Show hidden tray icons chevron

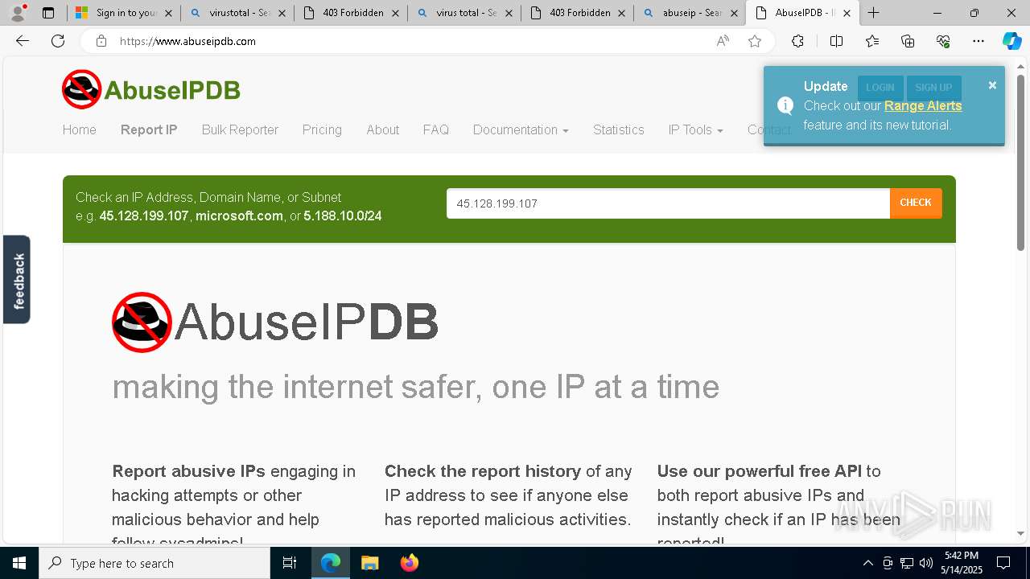(x=867, y=563)
